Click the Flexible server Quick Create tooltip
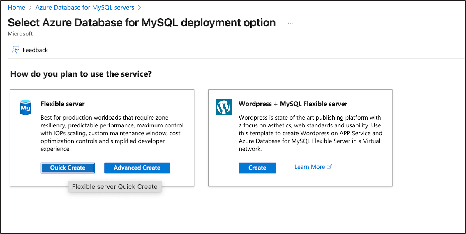 tap(115, 187)
